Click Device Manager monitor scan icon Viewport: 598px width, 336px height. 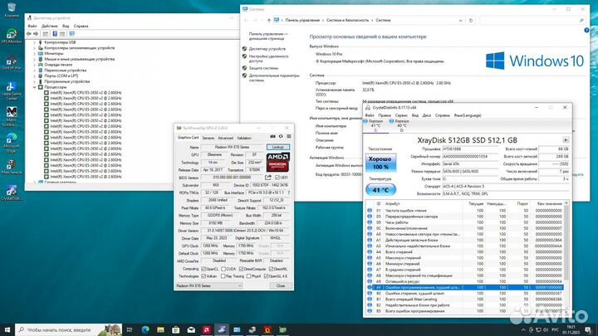click(71, 34)
